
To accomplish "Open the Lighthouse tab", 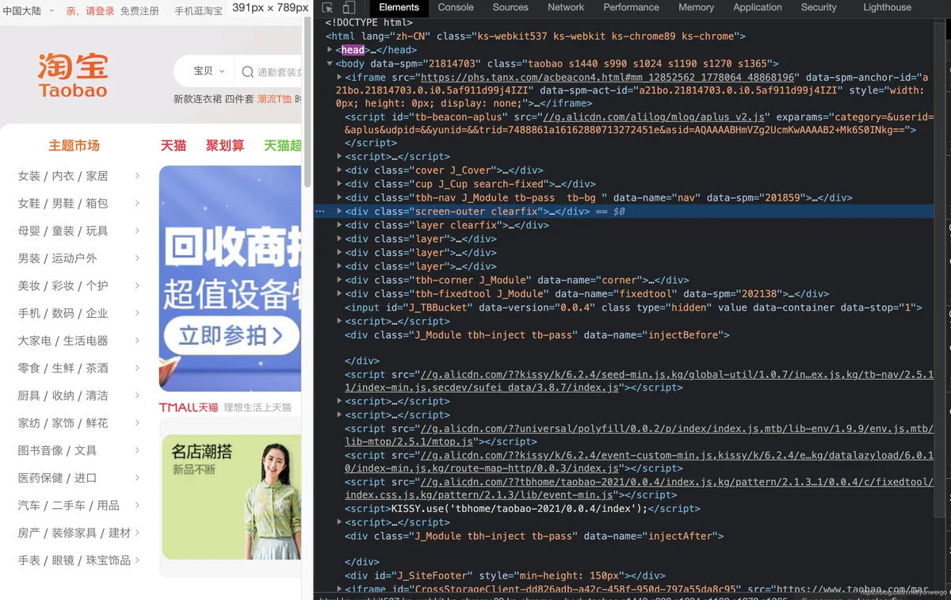I will click(x=887, y=7).
